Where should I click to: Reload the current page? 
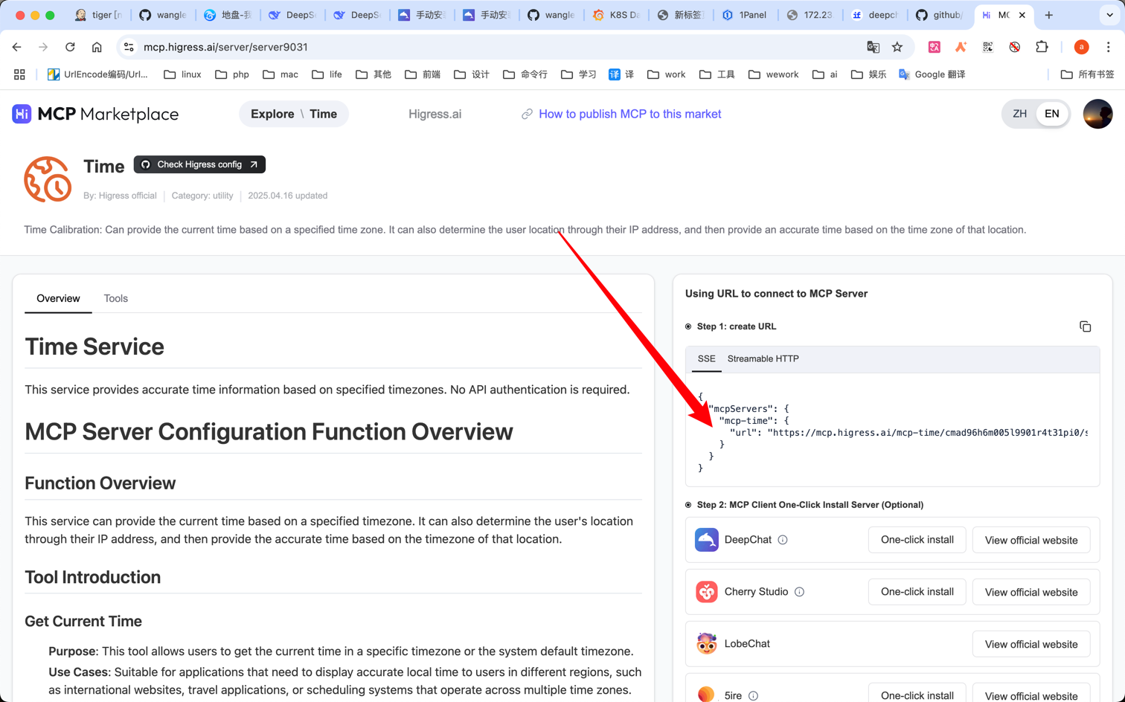click(70, 47)
